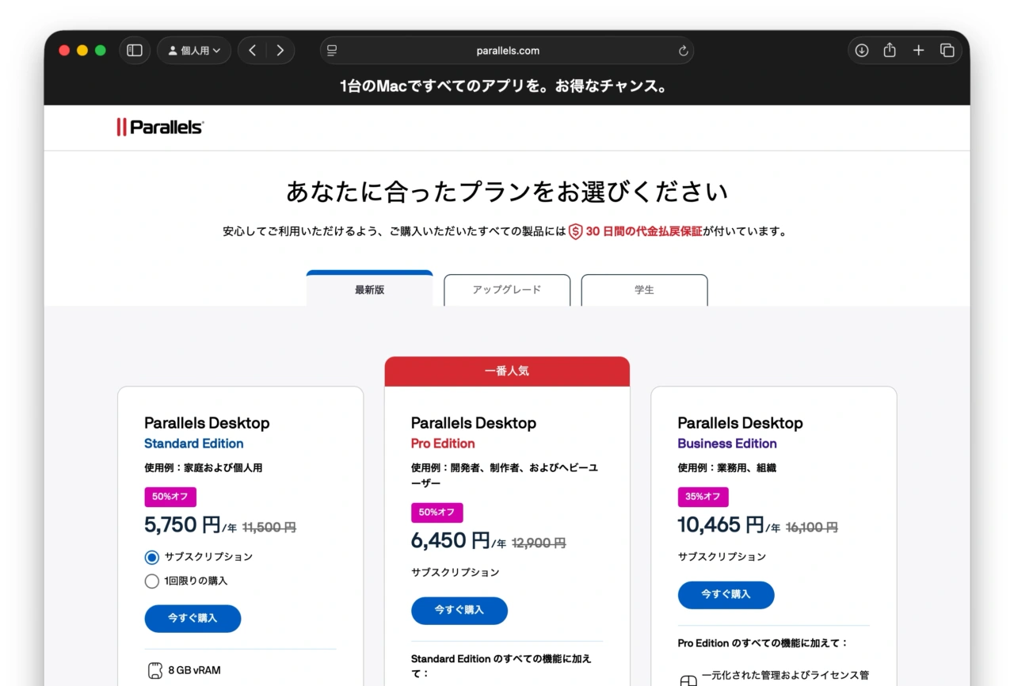Image resolution: width=1014 pixels, height=686 pixels.
Task: Select the 最新版 tab
Action: [369, 290]
